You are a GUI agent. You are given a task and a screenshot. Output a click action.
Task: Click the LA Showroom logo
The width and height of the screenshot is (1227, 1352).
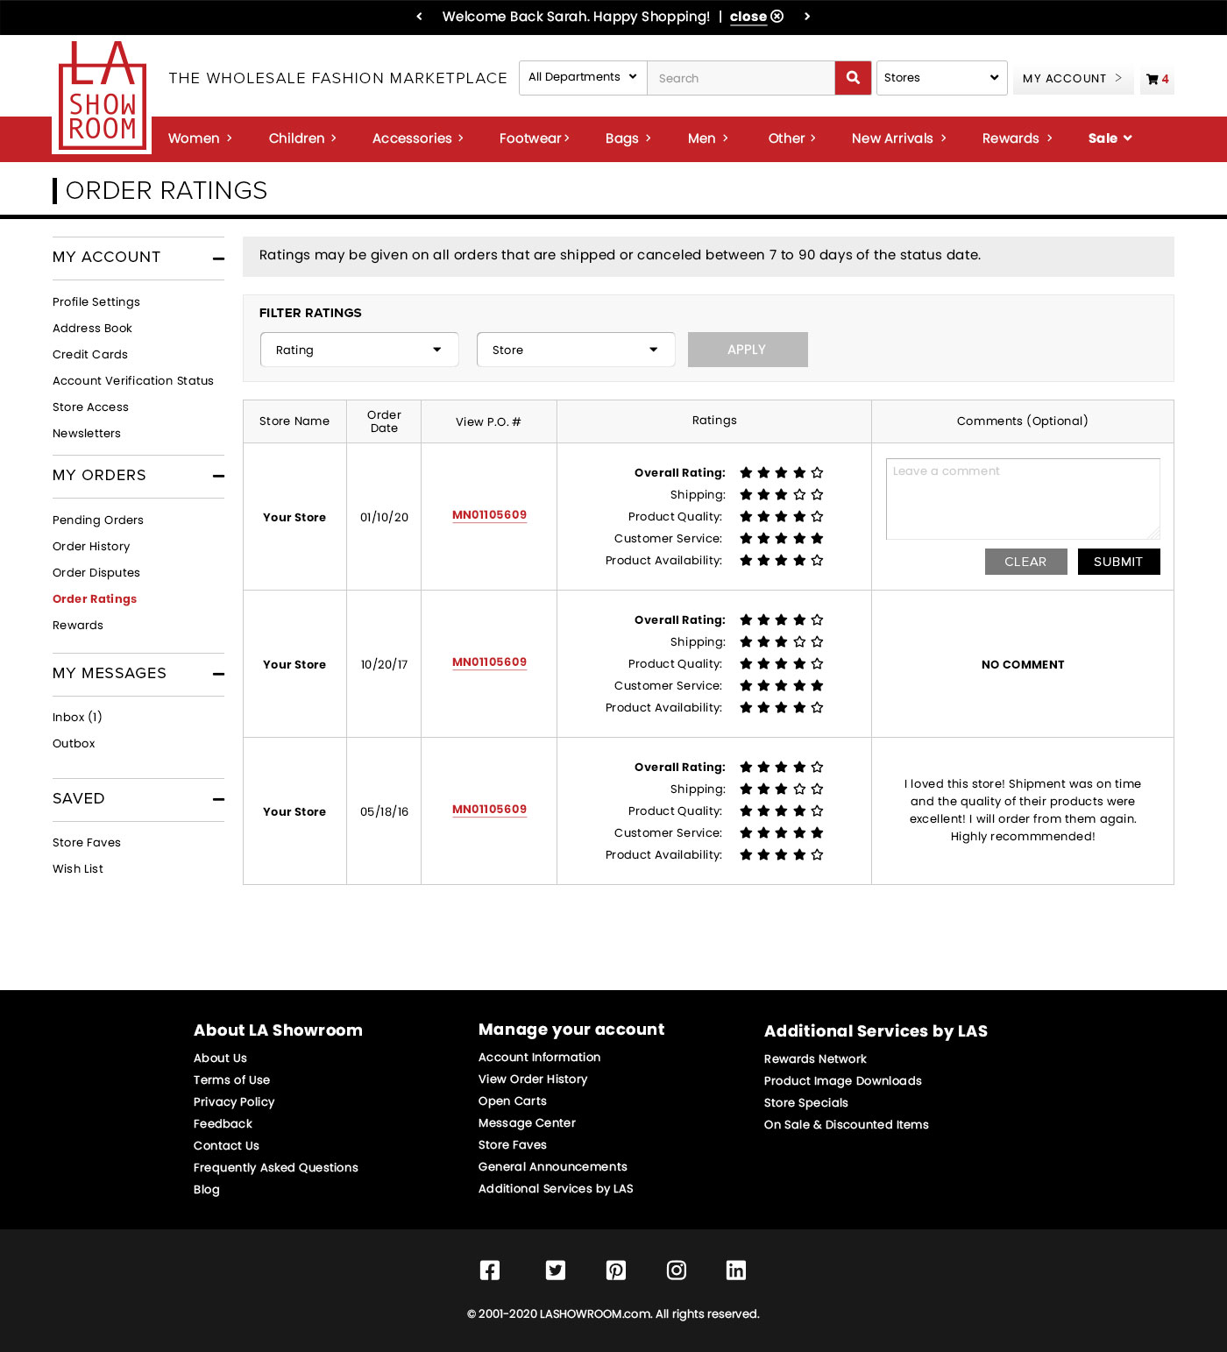103,97
